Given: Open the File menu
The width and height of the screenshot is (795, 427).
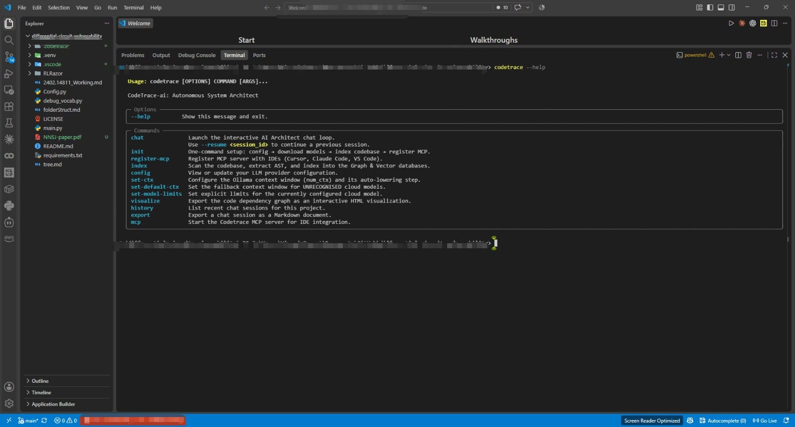Looking at the screenshot, I should (x=22, y=7).
